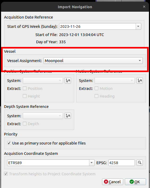This screenshot has width=150, height=188.
Task: Check the Depth extract checkbox
Action: 25,124
